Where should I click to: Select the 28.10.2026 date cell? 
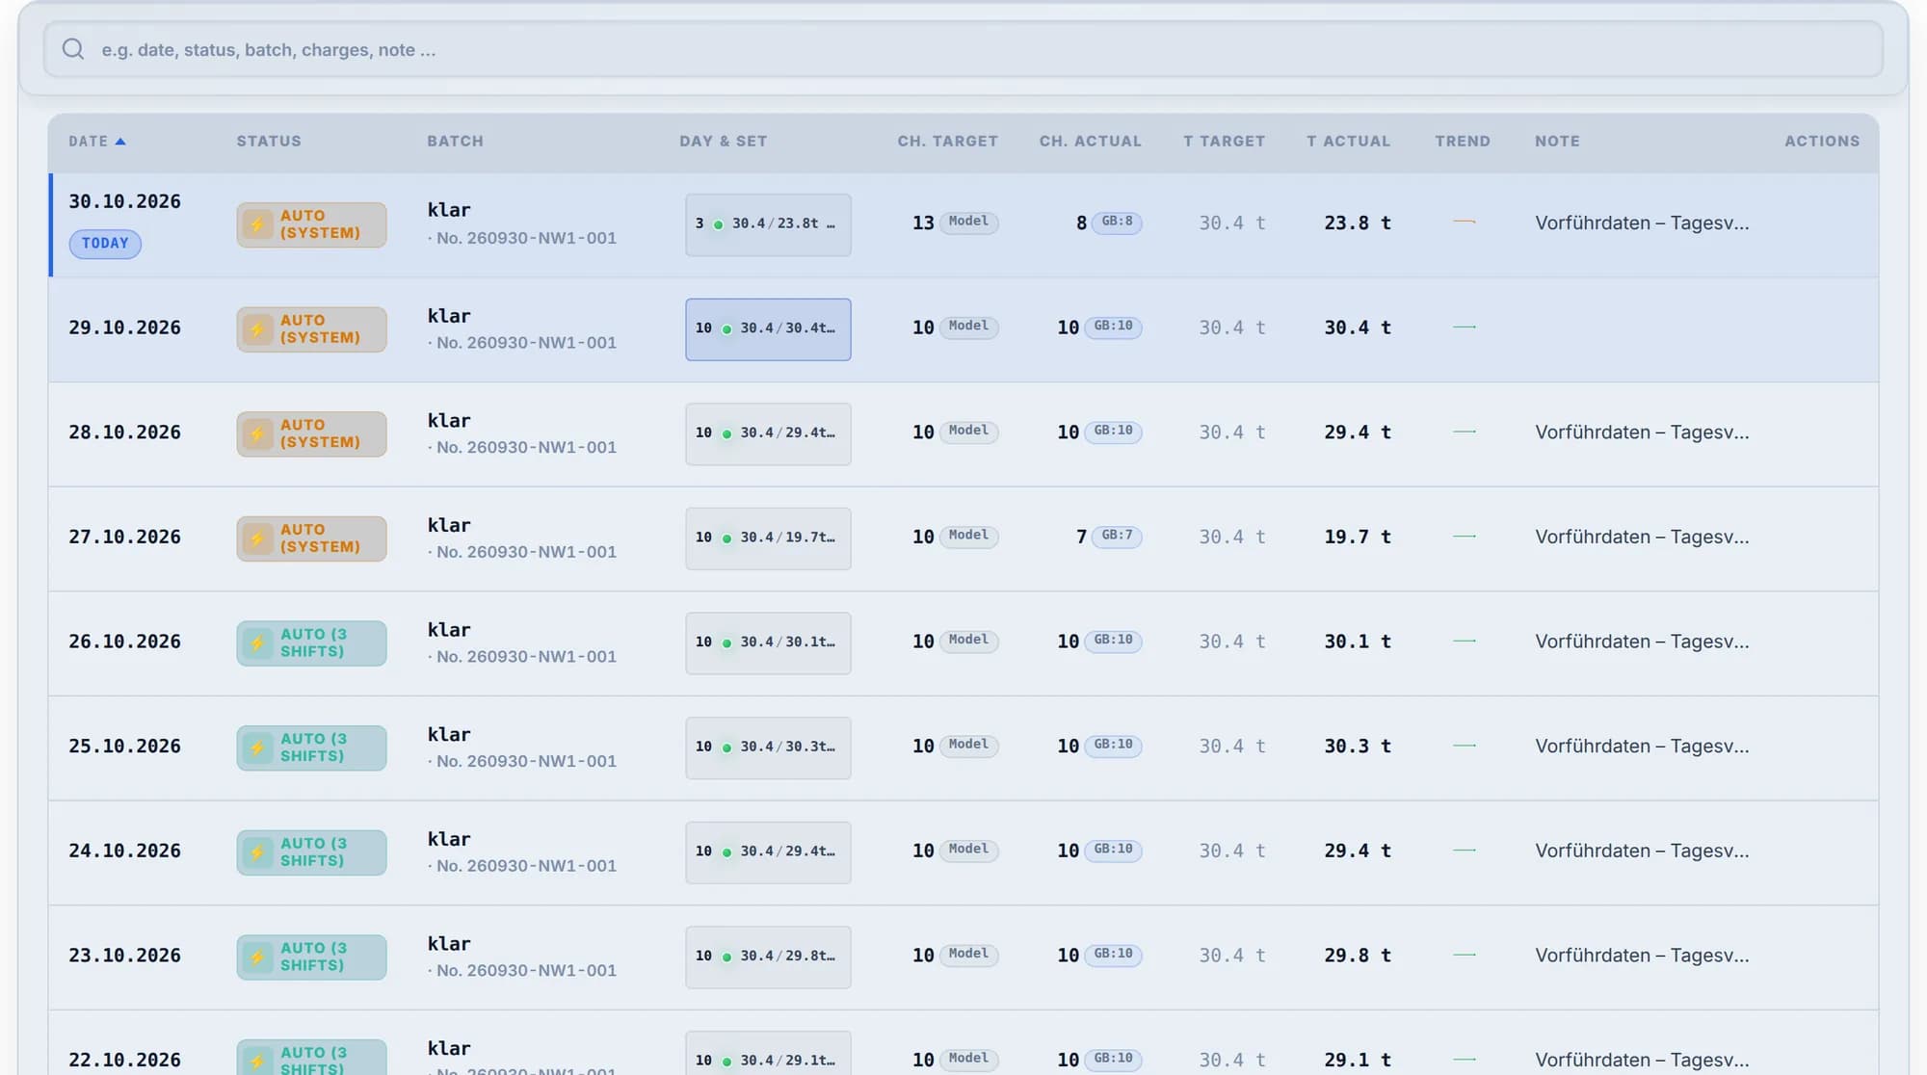point(124,433)
